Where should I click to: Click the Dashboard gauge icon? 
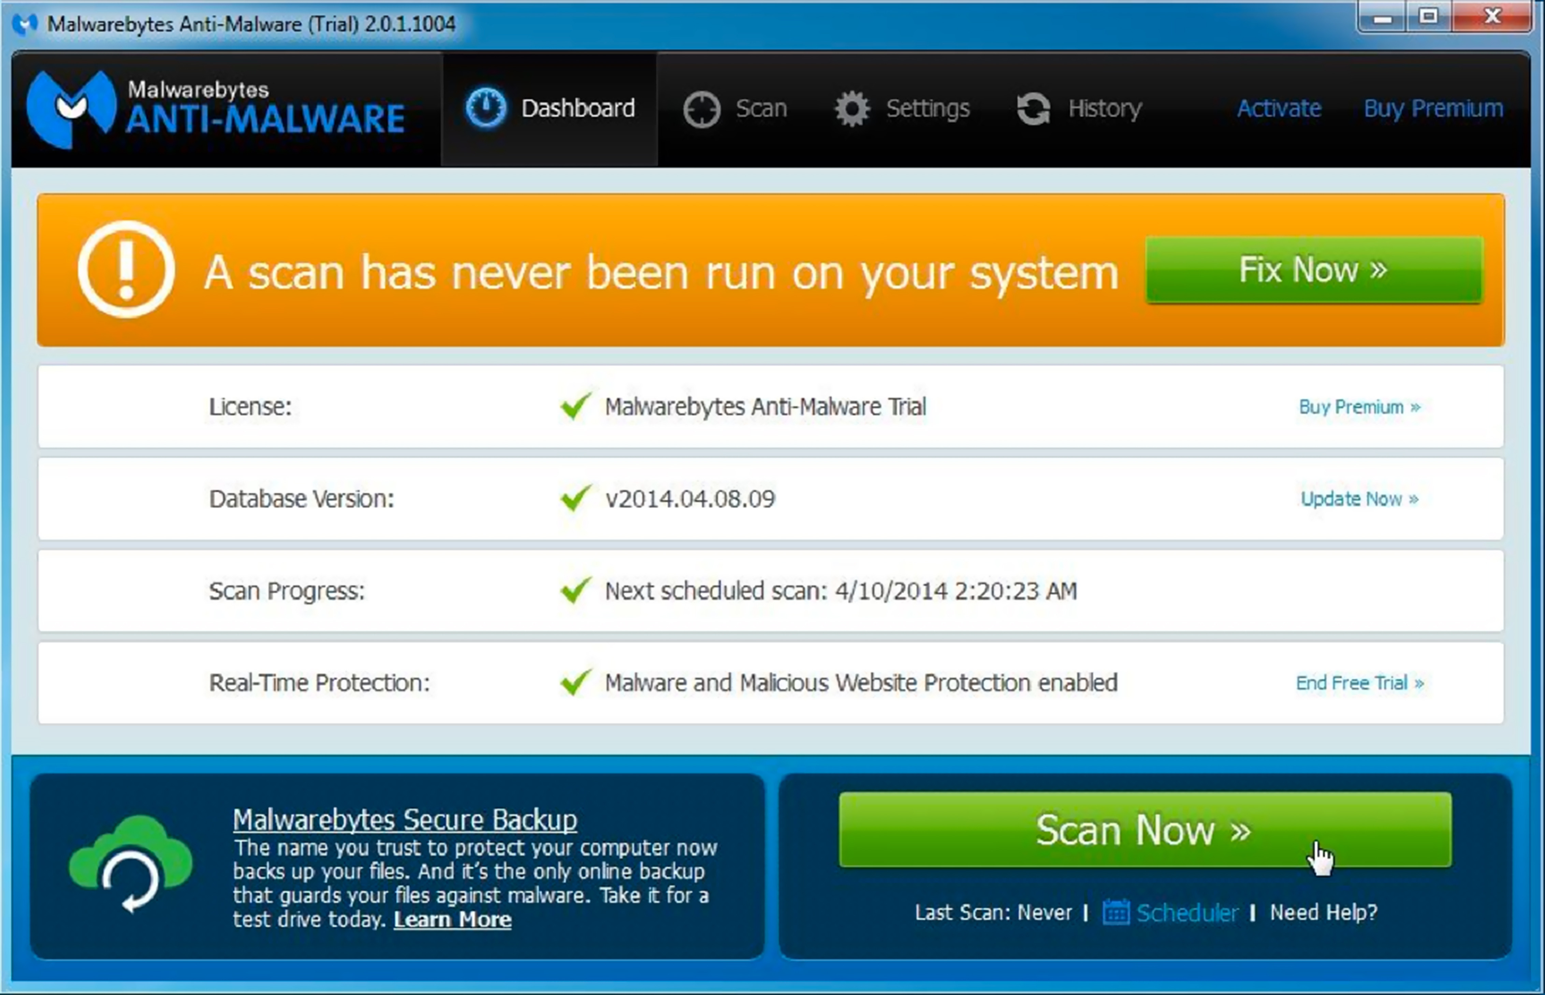485,108
